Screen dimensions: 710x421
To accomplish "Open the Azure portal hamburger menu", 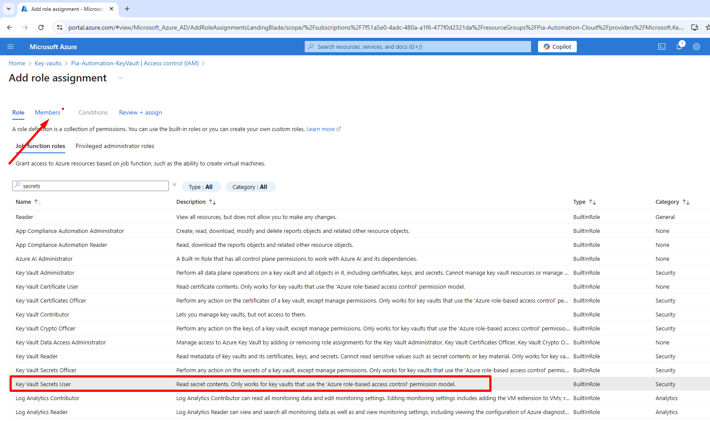I will click(x=10, y=47).
